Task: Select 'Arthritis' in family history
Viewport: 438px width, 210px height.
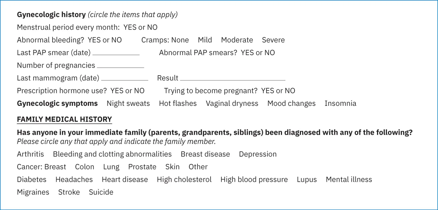Action: [x=30, y=154]
